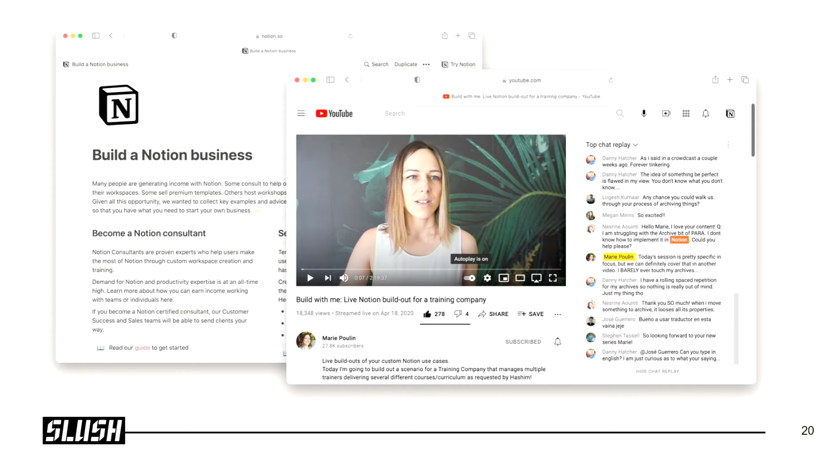Click the youtube.com address bar
The image size is (828, 454).
(x=522, y=80)
